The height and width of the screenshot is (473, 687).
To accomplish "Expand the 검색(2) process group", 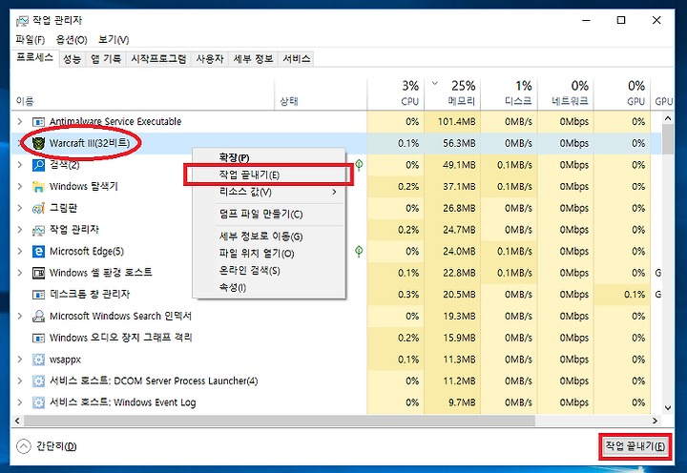I will click(20, 165).
